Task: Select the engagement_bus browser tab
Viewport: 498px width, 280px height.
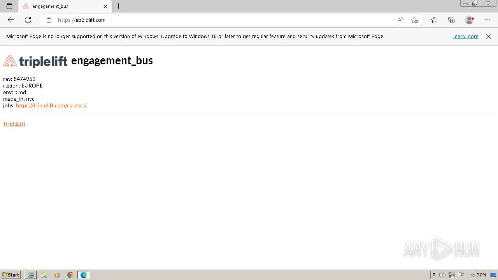Action: coord(65,6)
